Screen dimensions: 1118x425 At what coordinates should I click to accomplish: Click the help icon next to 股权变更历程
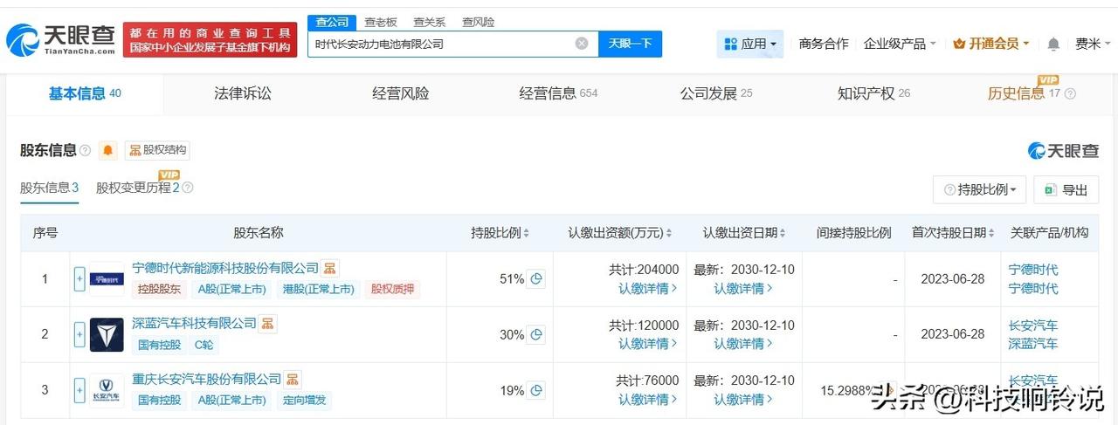pyautogui.click(x=187, y=188)
